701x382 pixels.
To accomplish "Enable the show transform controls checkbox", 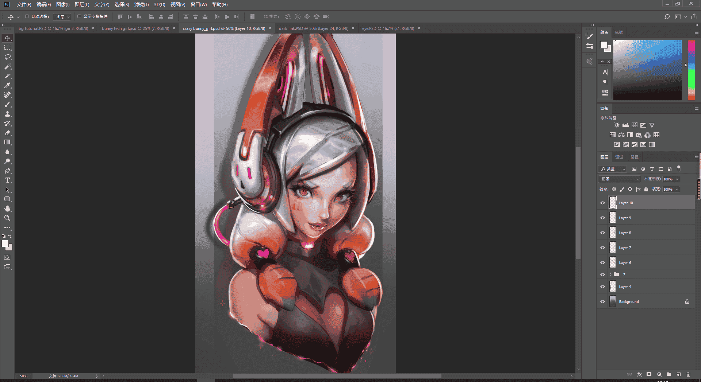I will pyautogui.click(x=79, y=16).
